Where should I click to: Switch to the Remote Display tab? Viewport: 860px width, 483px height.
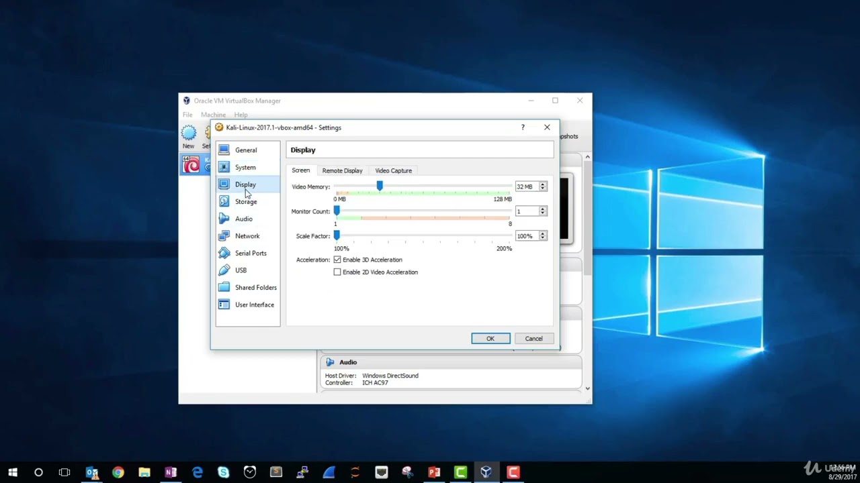click(342, 171)
